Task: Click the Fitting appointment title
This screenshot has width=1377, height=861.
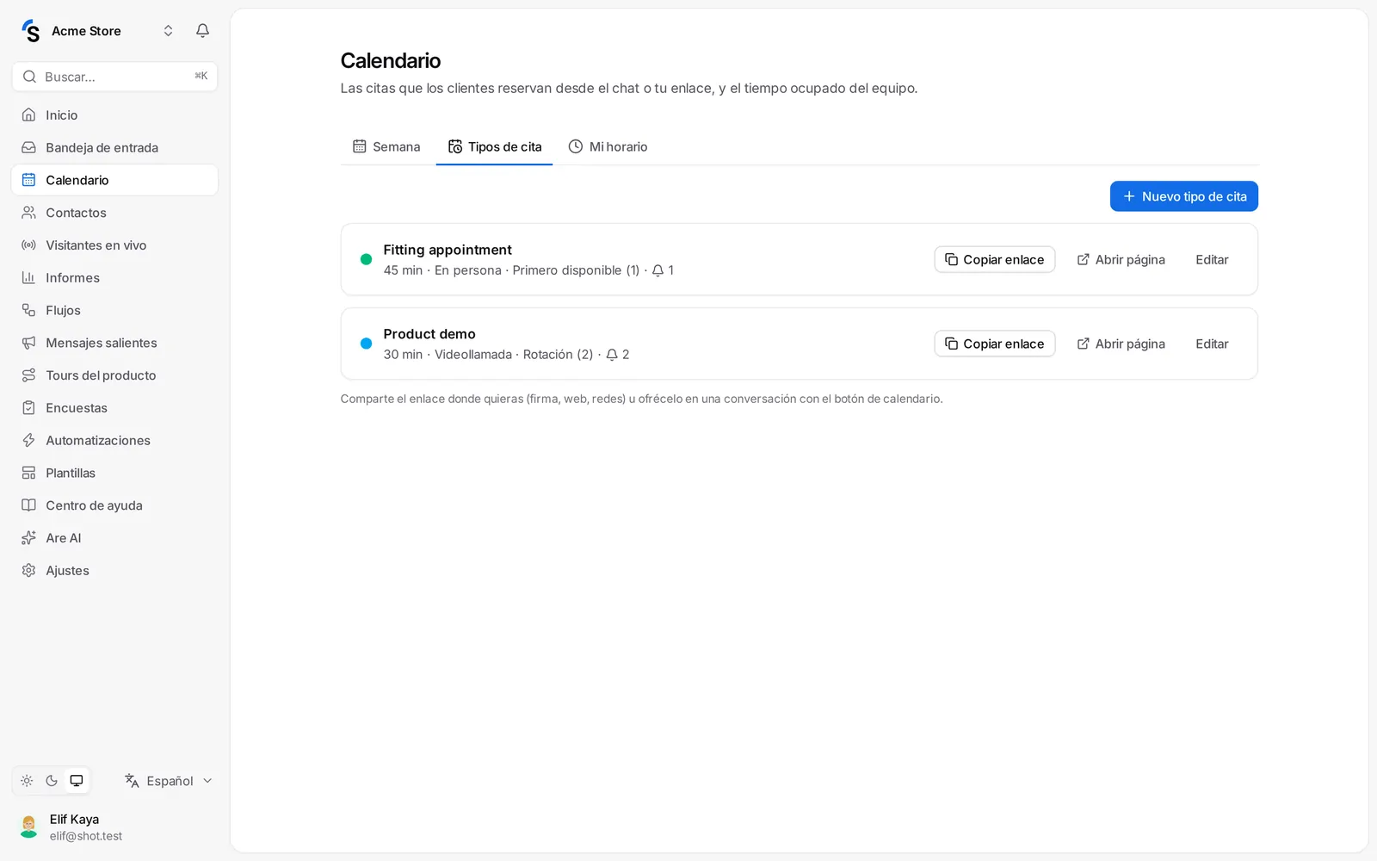Action: coord(448,250)
